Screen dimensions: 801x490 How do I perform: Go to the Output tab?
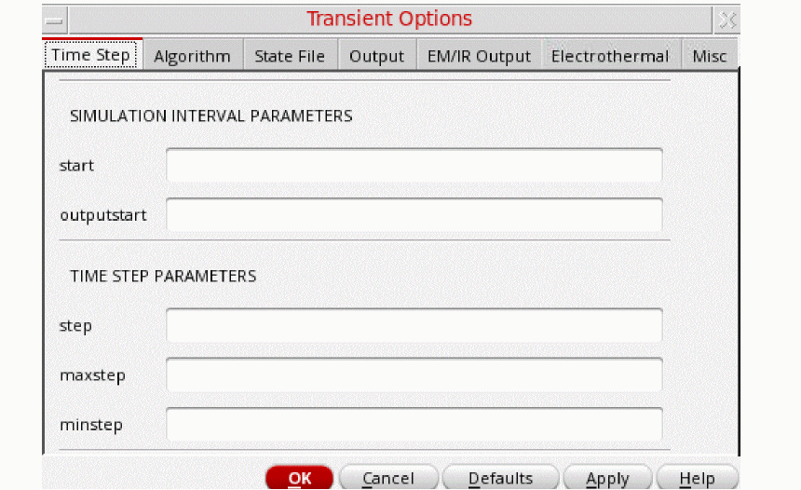point(376,56)
